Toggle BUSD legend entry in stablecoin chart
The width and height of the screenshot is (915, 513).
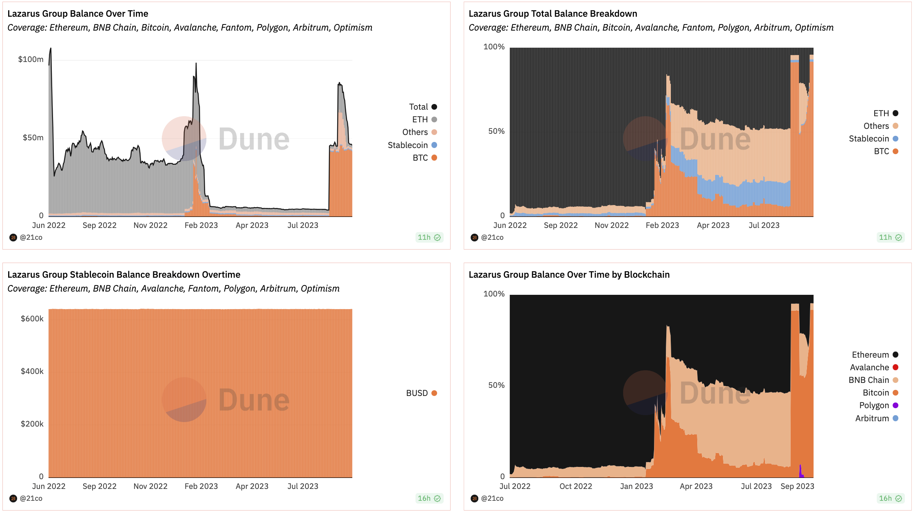(x=421, y=393)
